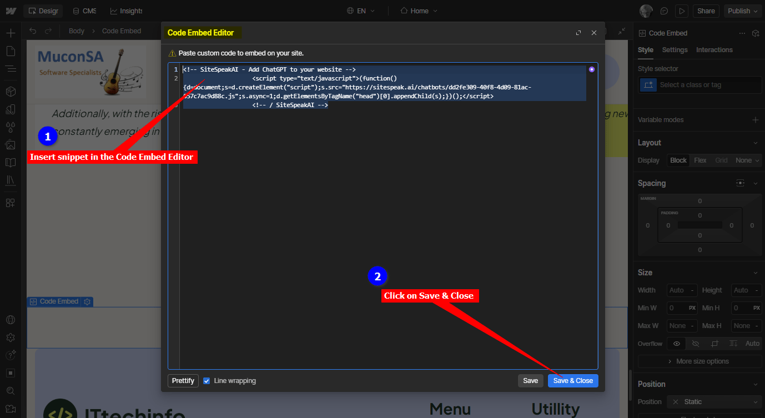Open the Localization globe icon in sidebar
The image size is (765, 418).
click(x=11, y=320)
